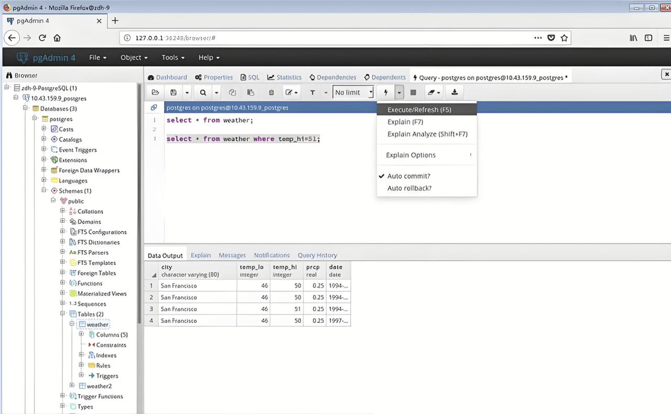Viewport: 671px width, 414px height.
Task: Open the No limit rows dropdown
Action: point(353,92)
